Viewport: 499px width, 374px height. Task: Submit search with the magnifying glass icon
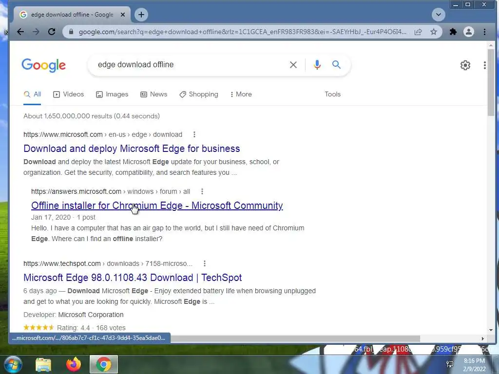pos(336,65)
